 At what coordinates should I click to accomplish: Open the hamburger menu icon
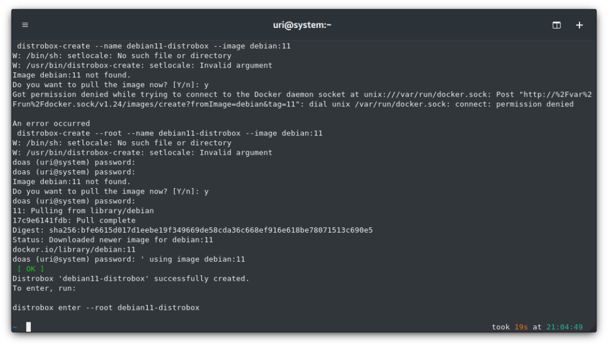tap(25, 25)
